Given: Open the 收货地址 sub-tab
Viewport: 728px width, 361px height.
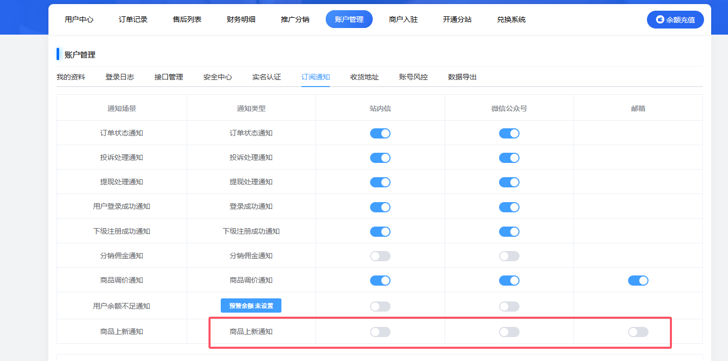Looking at the screenshot, I should (x=365, y=77).
